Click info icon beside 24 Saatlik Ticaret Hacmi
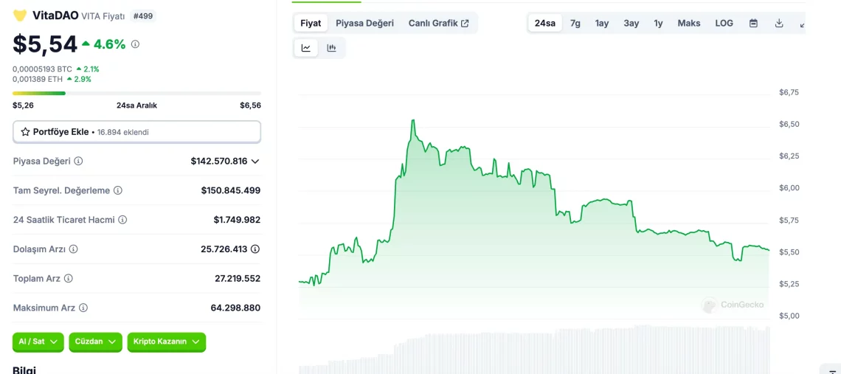Screen dimensions: 841x374 tap(122, 220)
